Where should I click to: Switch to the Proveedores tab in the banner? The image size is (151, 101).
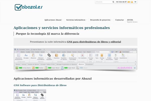[89, 64]
